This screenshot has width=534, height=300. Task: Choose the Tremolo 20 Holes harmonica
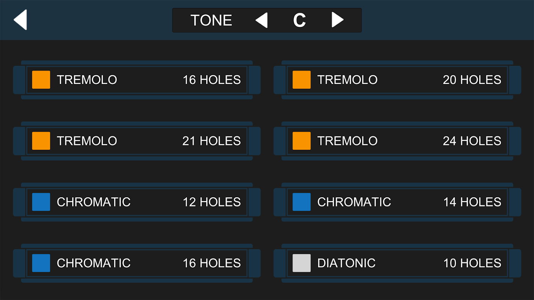(397, 80)
